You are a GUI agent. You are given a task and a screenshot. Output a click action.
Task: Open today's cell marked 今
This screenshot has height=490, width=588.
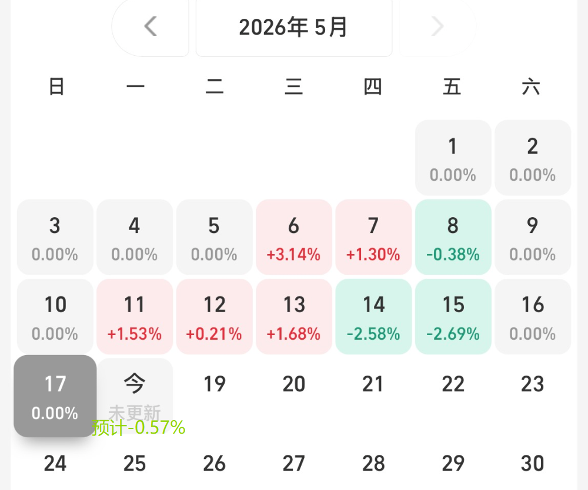[135, 396]
